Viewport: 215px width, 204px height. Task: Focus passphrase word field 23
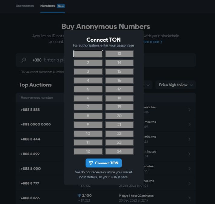(x=119, y=142)
